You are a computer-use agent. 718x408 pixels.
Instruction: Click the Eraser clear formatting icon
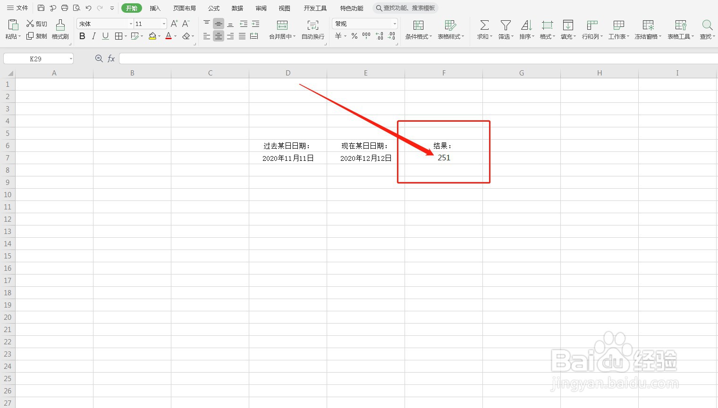186,36
